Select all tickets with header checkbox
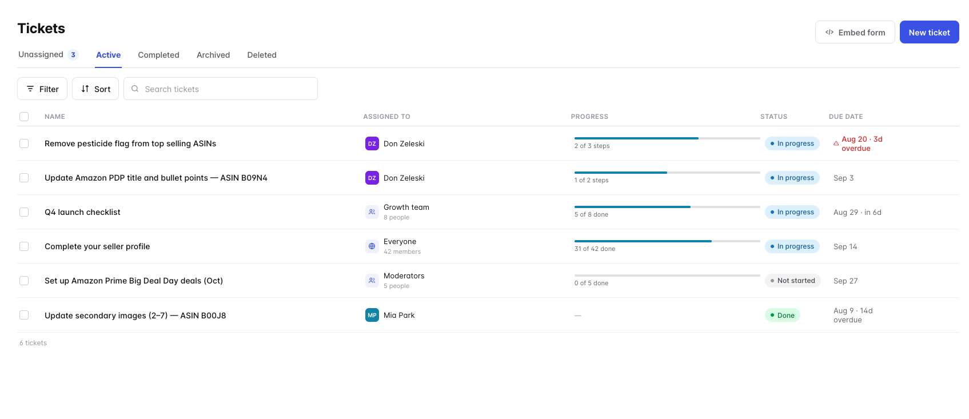The image size is (969, 419). pyautogui.click(x=24, y=117)
